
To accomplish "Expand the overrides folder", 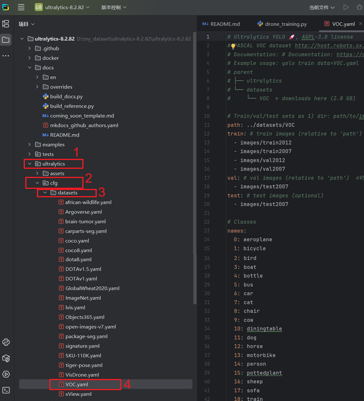I will 37,87.
